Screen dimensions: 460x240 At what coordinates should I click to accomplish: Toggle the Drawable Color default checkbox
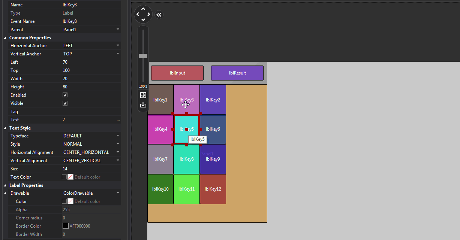click(64, 201)
